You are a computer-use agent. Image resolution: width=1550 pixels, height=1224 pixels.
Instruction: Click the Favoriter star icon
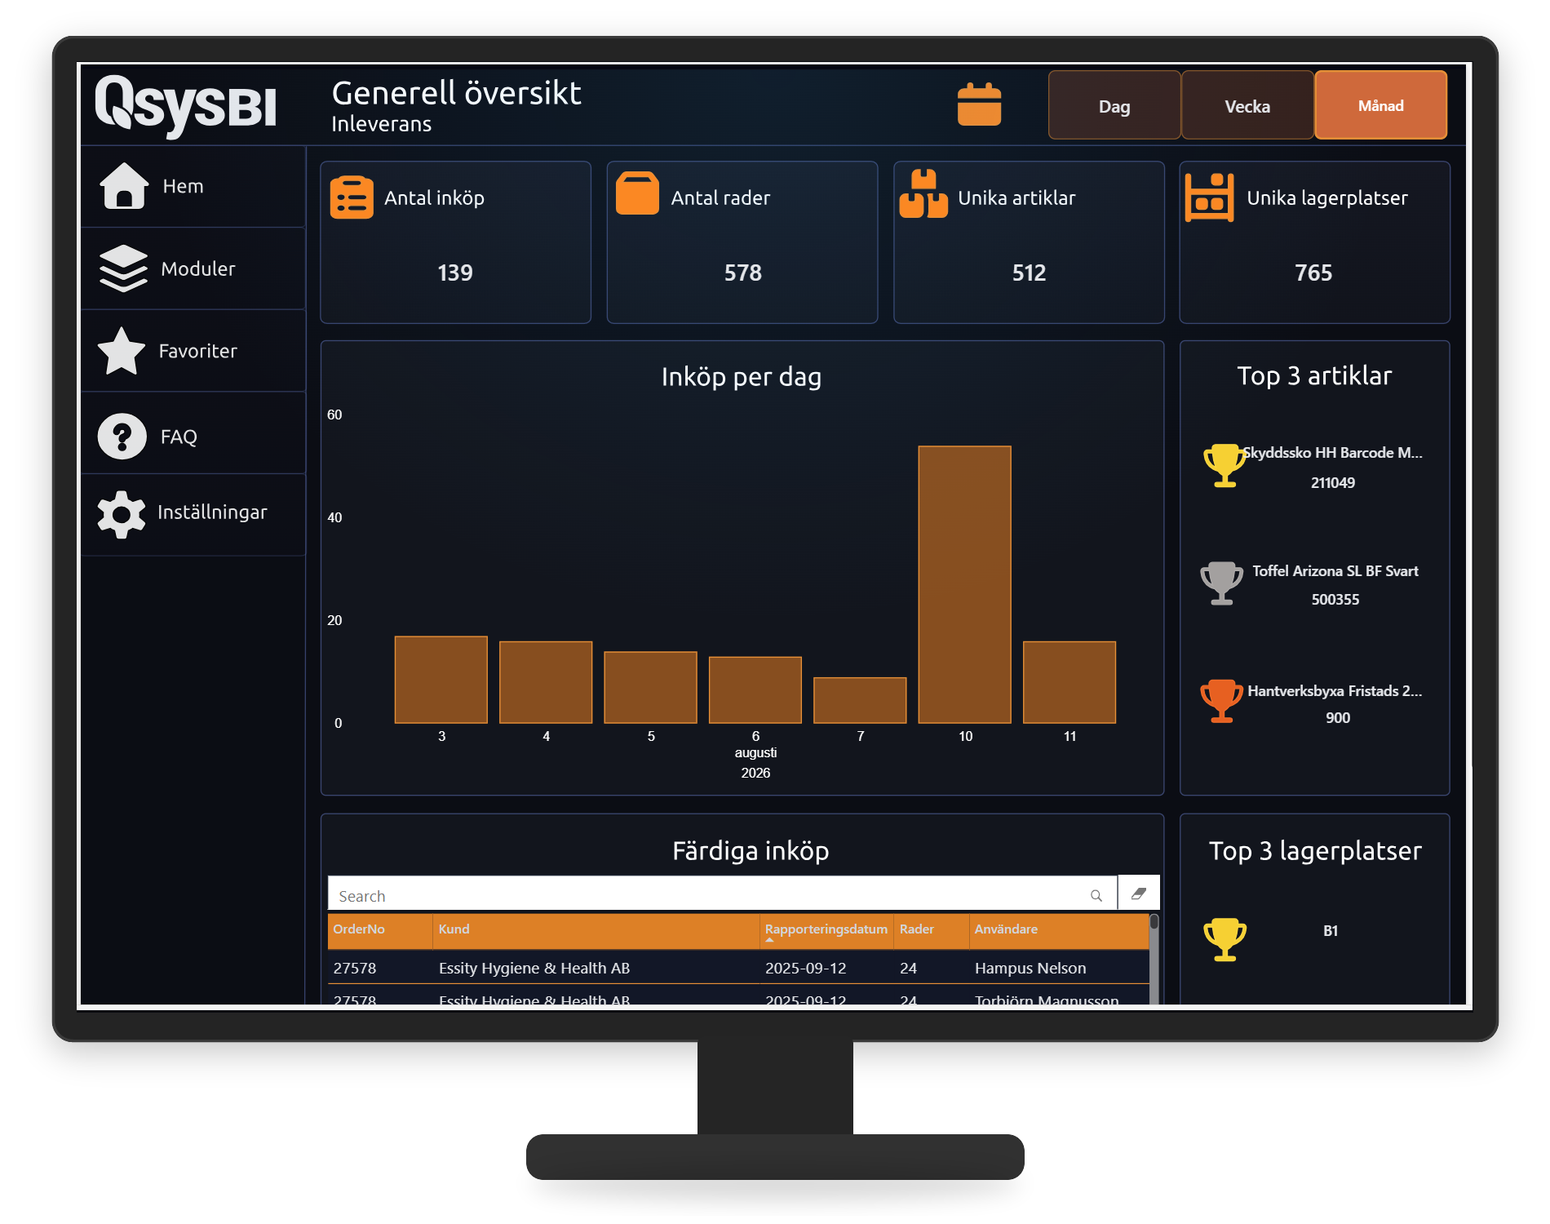point(122,351)
